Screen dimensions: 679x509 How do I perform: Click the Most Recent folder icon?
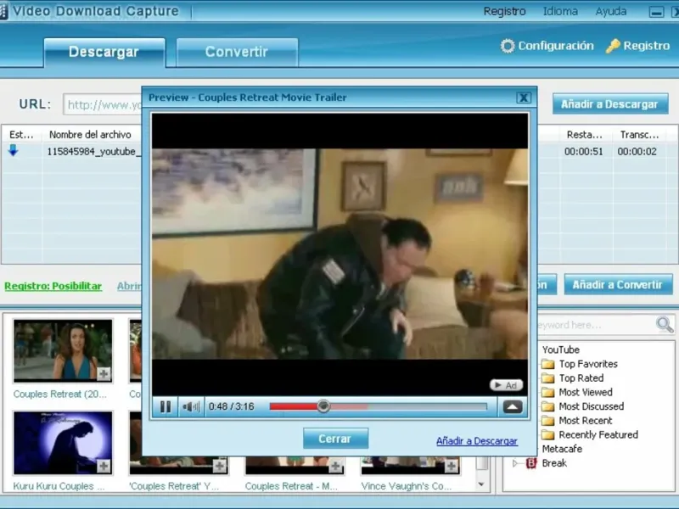548,421
